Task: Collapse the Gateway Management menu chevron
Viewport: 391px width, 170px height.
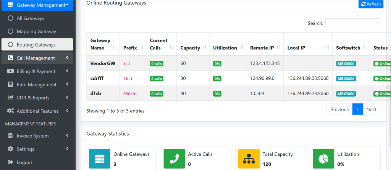Action: (x=67, y=5)
